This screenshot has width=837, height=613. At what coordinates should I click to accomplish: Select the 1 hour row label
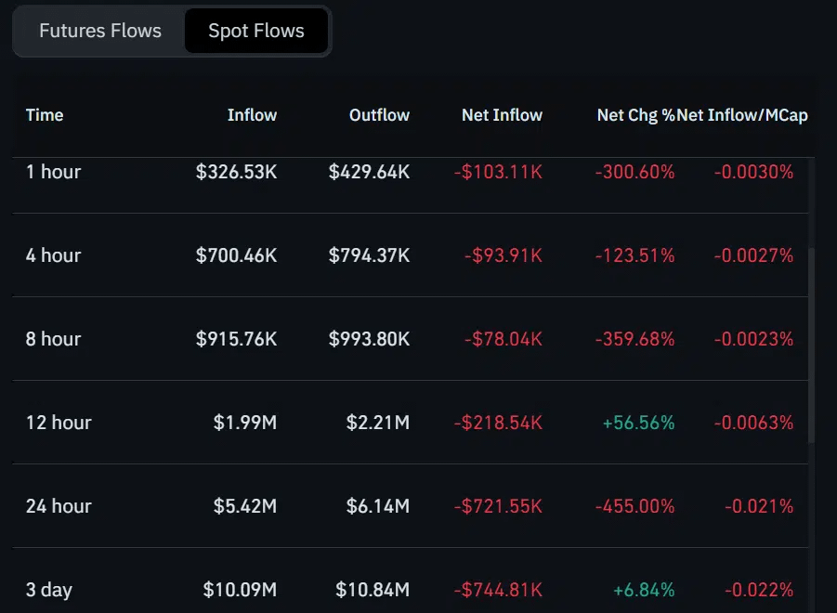pyautogui.click(x=53, y=172)
